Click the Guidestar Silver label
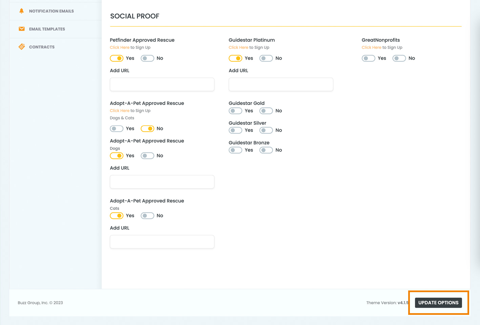The image size is (480, 325). 247,123
